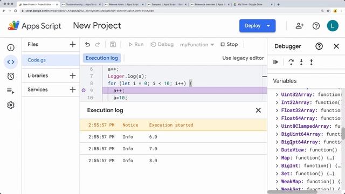
Task: Switch to the Reference overview browser tab
Action: coord(210,4)
